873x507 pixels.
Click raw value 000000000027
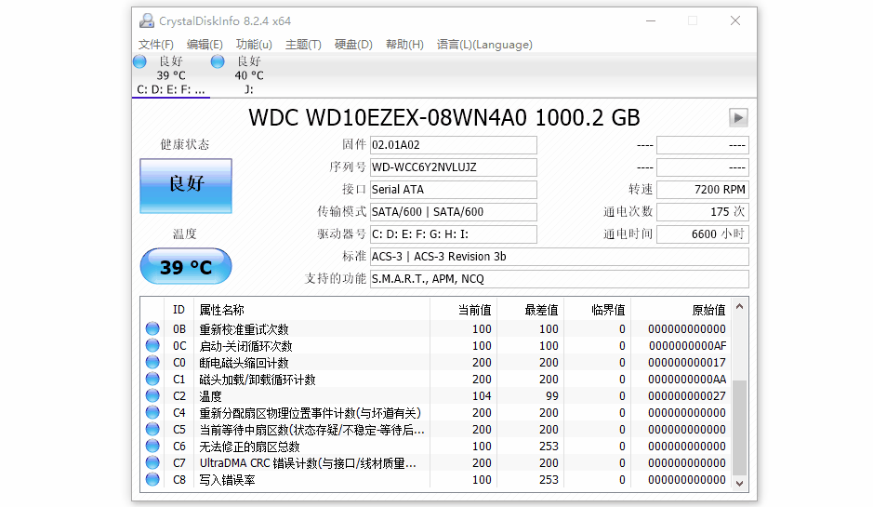click(687, 396)
